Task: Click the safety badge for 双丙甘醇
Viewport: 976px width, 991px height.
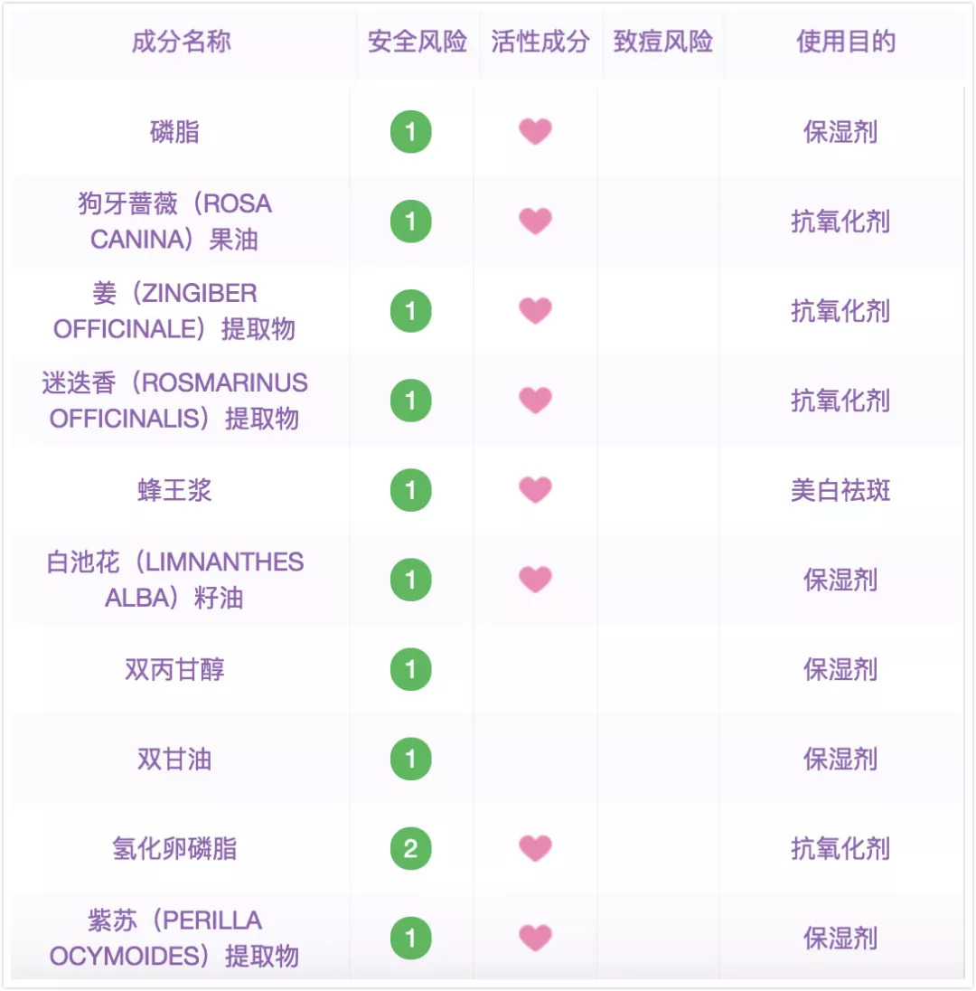Action: [x=410, y=669]
